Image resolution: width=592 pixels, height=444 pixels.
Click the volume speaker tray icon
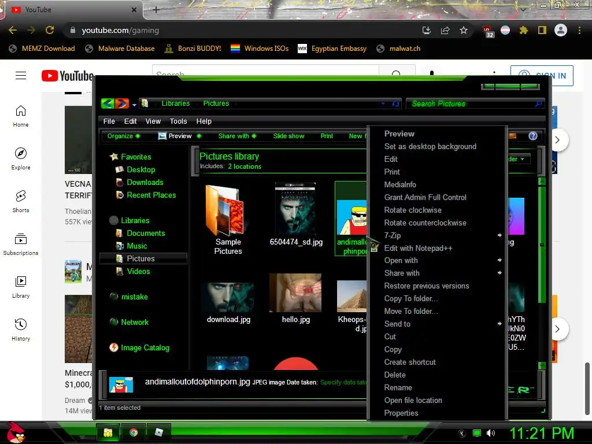[491, 433]
